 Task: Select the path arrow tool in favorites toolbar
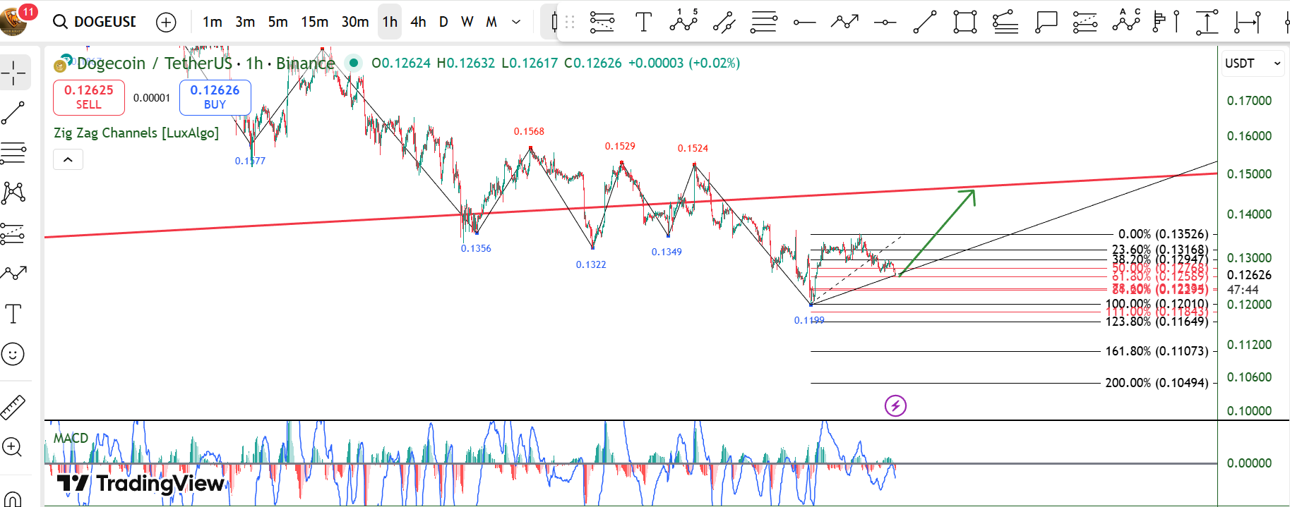[x=844, y=22]
